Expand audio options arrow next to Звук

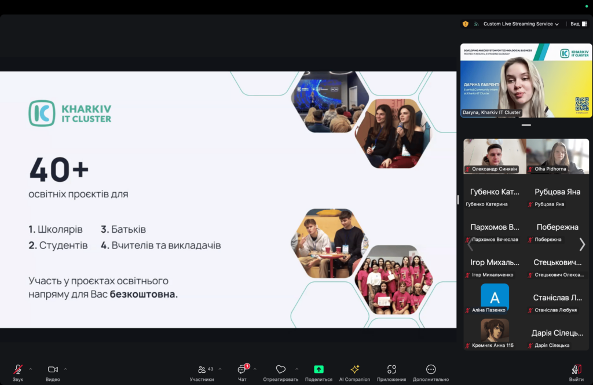click(x=31, y=369)
